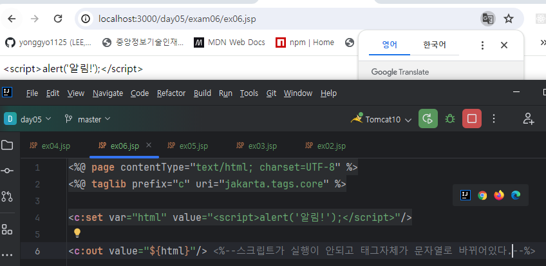Select 한국어 tab in translate popup

pos(435,44)
